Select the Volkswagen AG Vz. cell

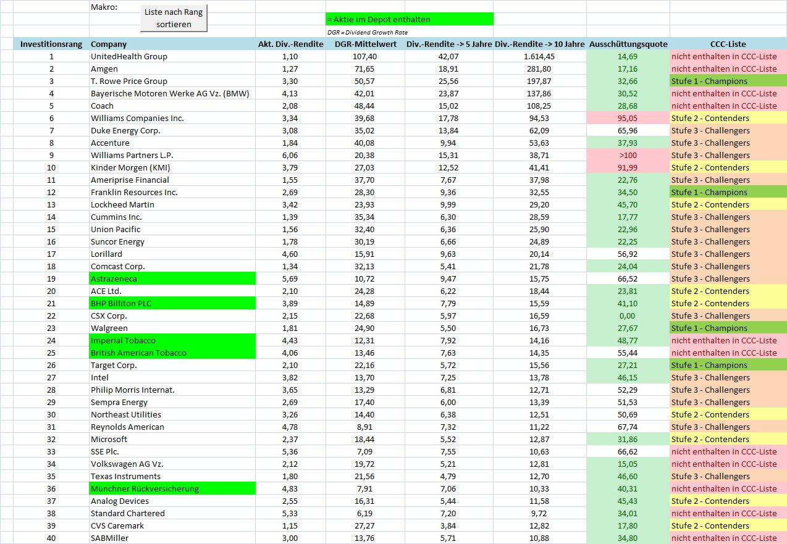(x=172, y=464)
